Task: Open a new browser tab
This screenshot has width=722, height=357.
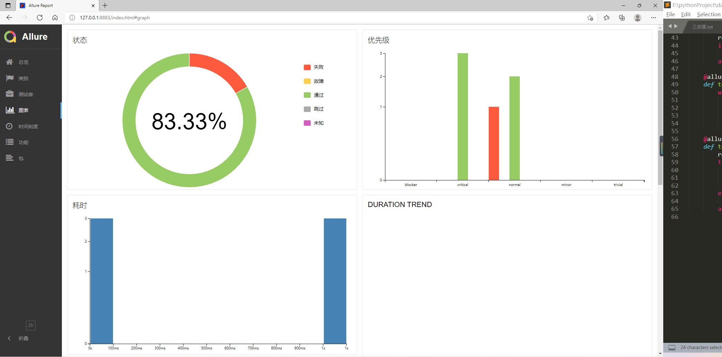Action: (x=105, y=6)
